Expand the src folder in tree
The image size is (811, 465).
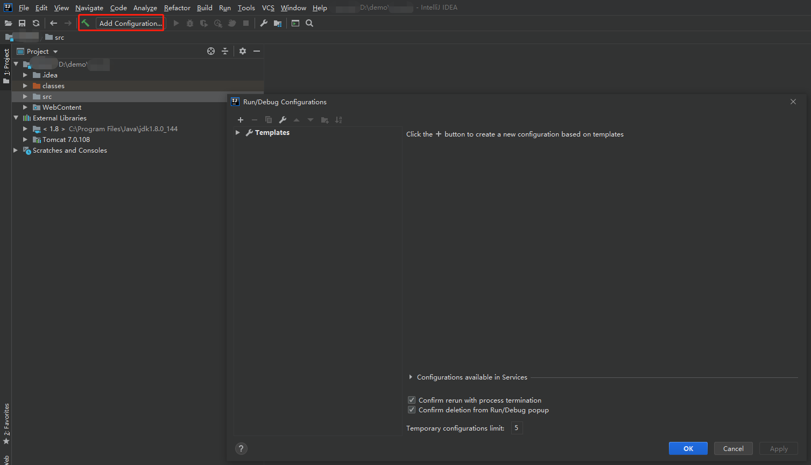click(25, 96)
